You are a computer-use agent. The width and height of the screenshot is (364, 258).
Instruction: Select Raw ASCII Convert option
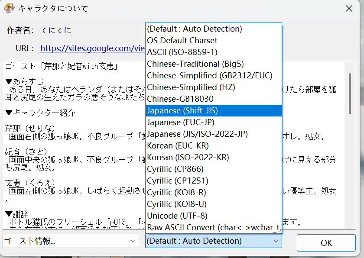(x=213, y=227)
